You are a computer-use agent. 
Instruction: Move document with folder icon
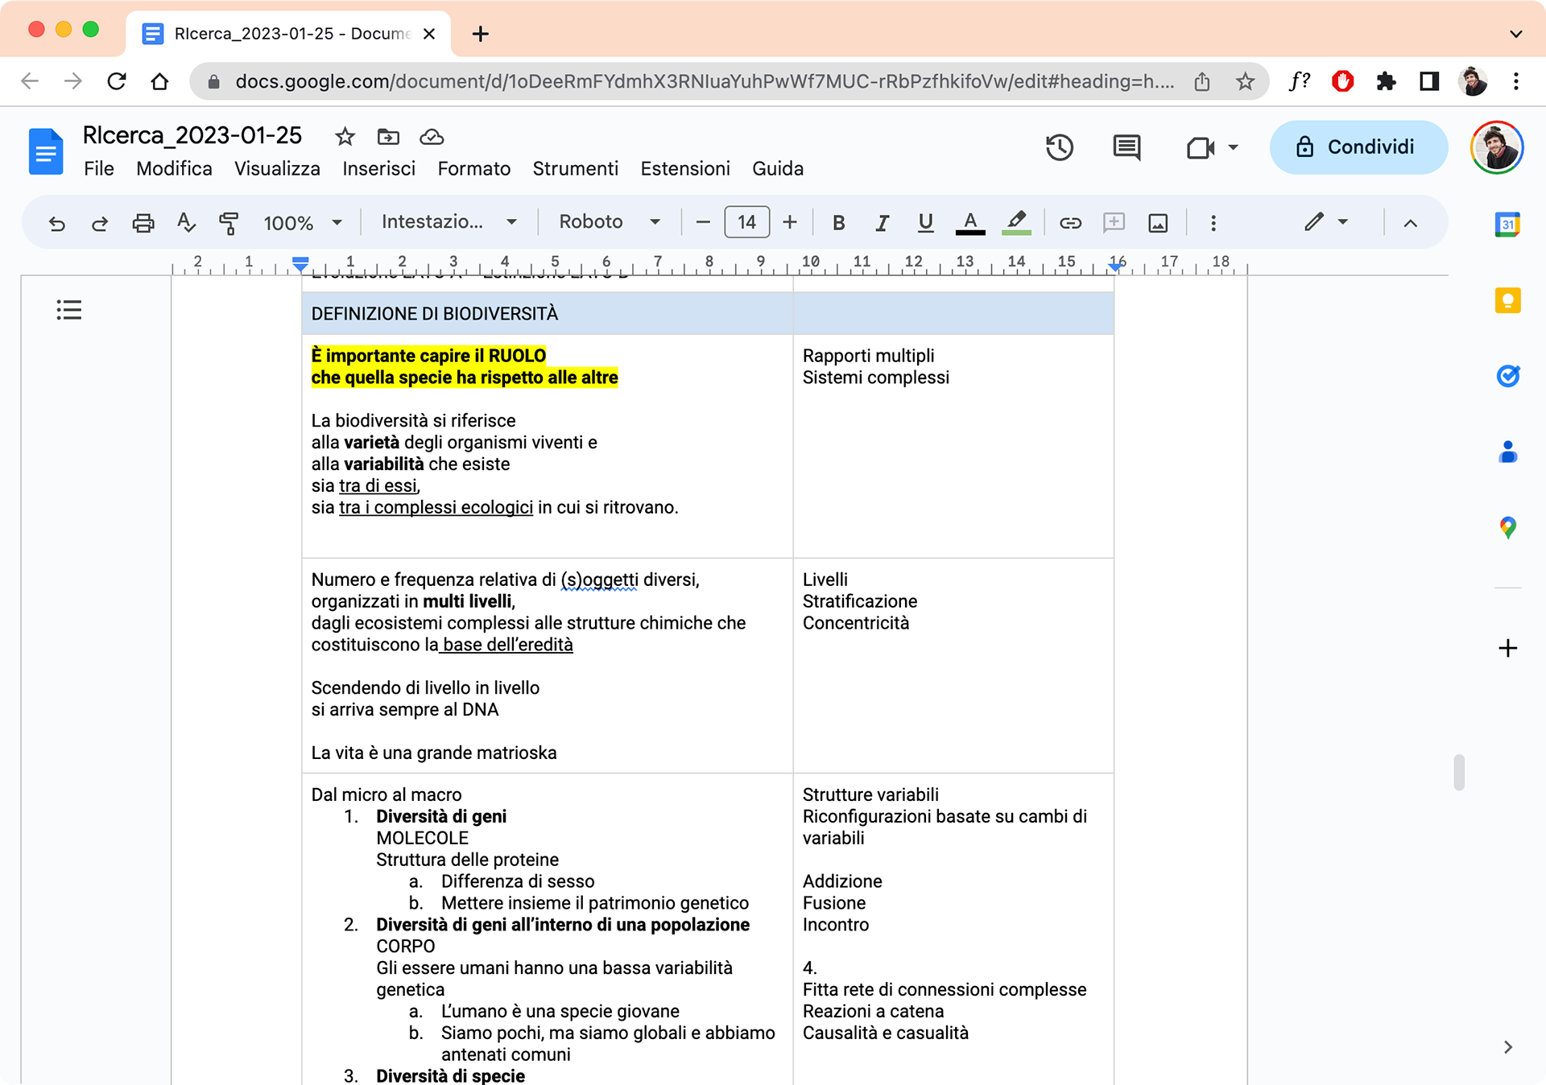tap(388, 137)
